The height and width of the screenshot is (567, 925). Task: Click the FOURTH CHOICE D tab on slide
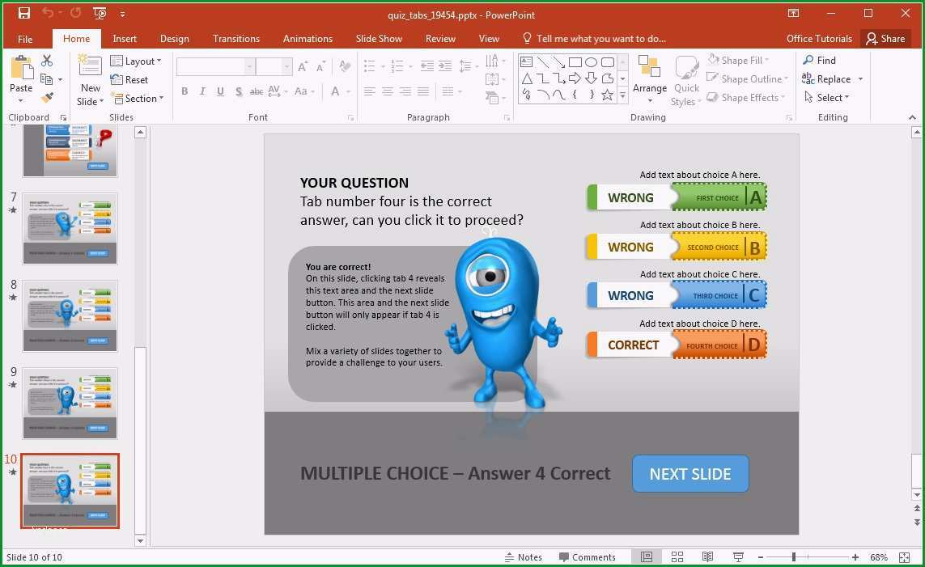(719, 345)
